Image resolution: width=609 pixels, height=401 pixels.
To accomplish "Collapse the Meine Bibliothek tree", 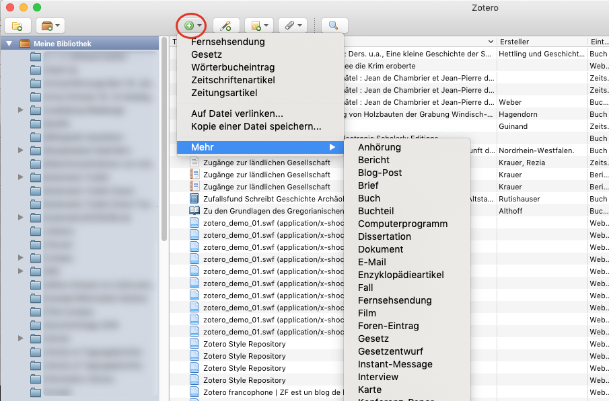I will 9,44.
